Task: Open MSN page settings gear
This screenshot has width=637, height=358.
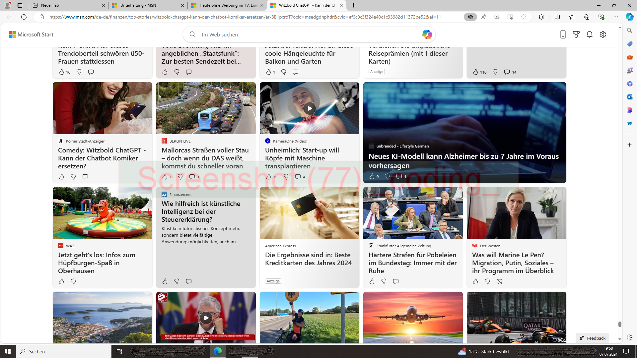Action: pos(603,34)
